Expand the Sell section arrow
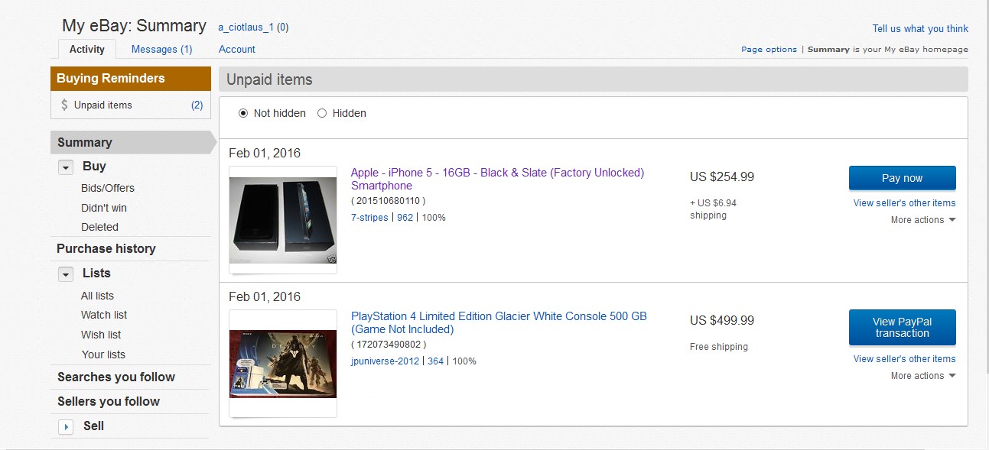This screenshot has height=450, width=989. point(66,427)
